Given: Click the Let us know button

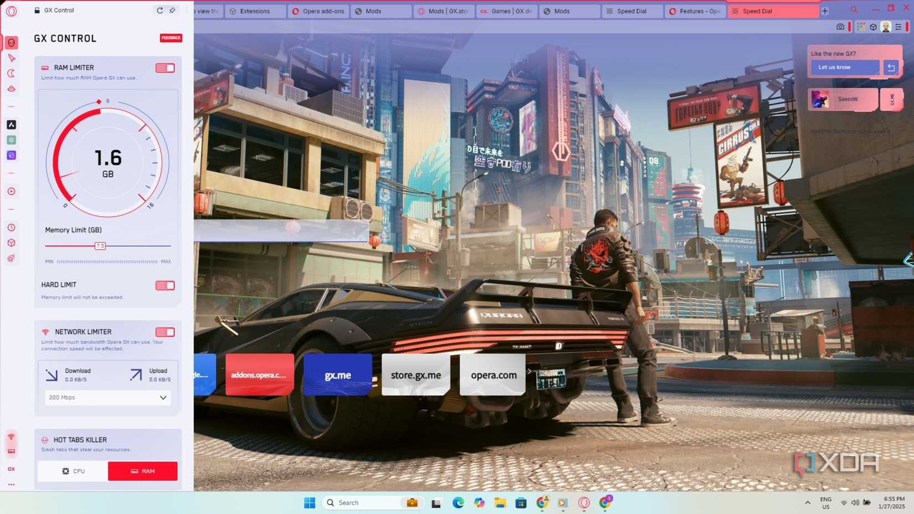Looking at the screenshot, I should (x=845, y=67).
